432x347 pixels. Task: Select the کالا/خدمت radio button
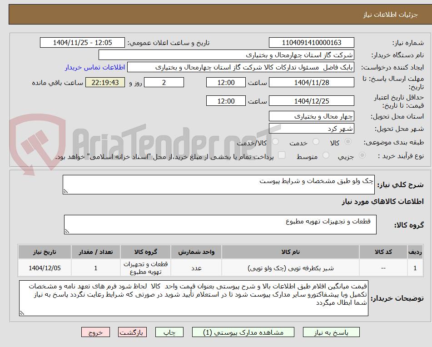pos(275,142)
